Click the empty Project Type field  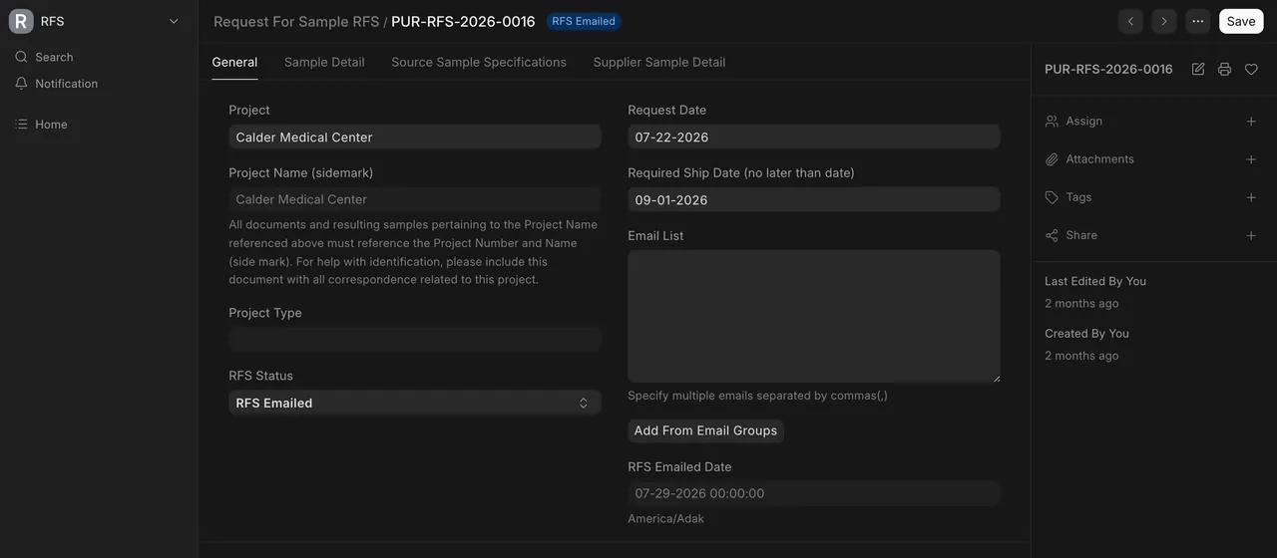pos(415,340)
